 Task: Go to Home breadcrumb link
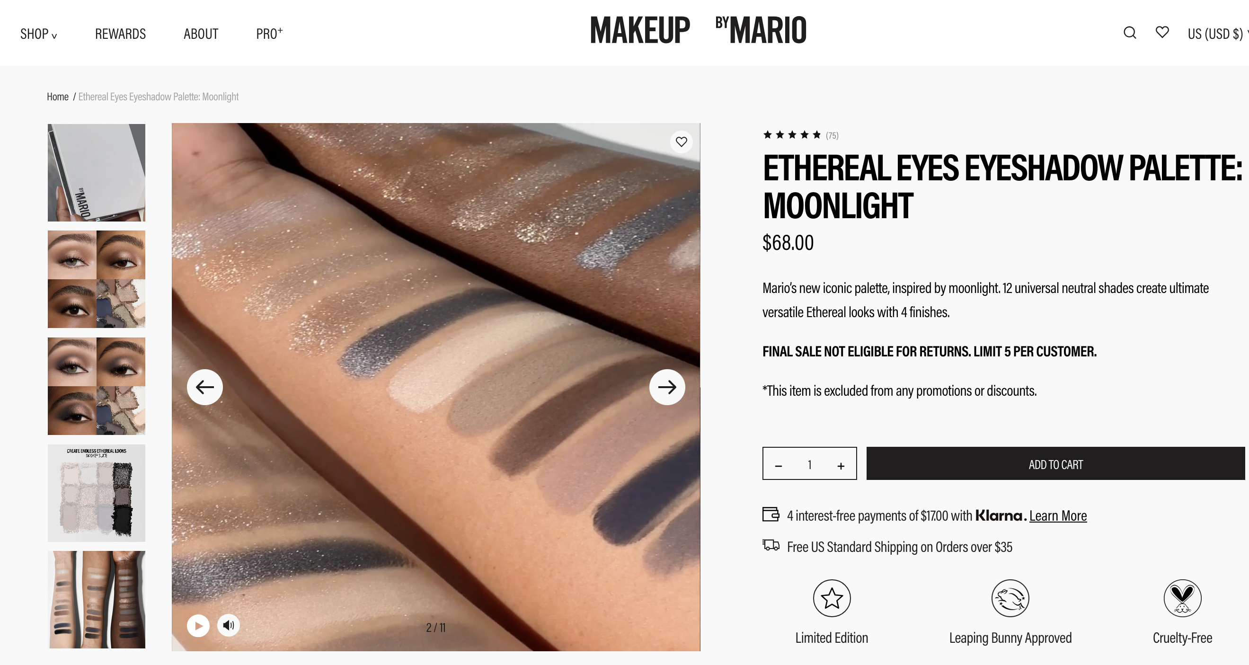58,97
